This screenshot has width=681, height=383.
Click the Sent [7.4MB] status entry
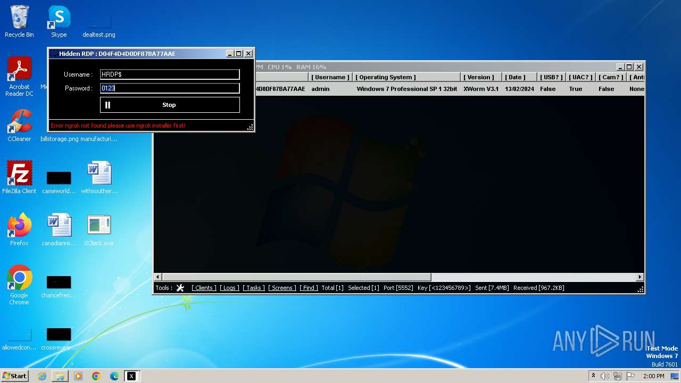pos(492,288)
